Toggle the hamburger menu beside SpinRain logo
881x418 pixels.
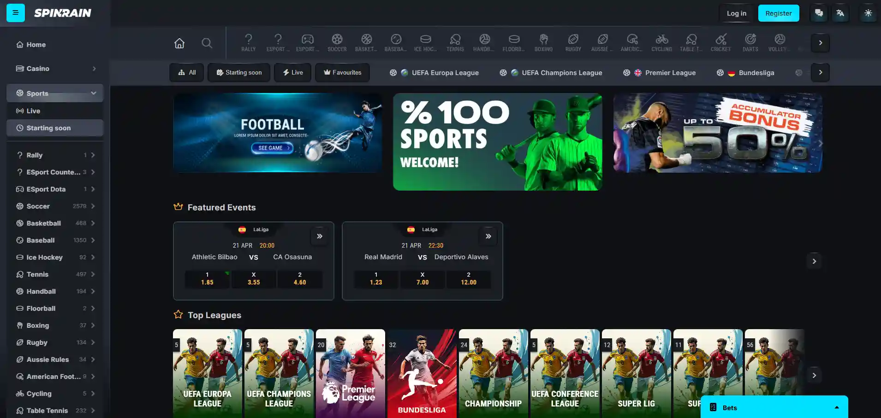(16, 13)
